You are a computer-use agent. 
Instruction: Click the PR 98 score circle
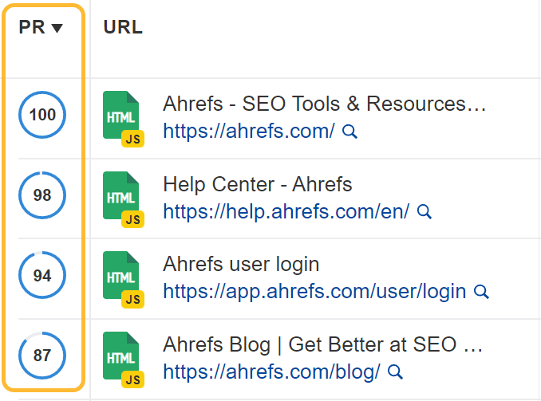[42, 196]
